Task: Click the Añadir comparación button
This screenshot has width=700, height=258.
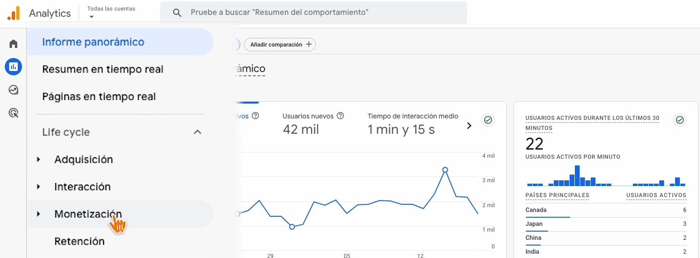Action: coord(280,45)
